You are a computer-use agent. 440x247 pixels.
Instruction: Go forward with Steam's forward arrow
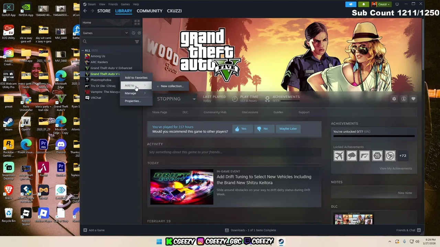pyautogui.click(x=92, y=11)
